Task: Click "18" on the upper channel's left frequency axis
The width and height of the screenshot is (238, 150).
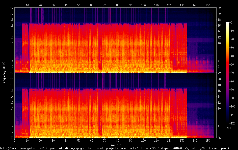Action: 12,20
